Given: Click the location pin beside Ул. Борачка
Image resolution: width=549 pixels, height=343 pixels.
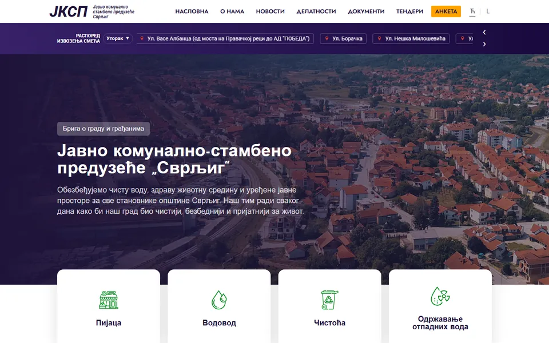Looking at the screenshot, I should (x=327, y=38).
